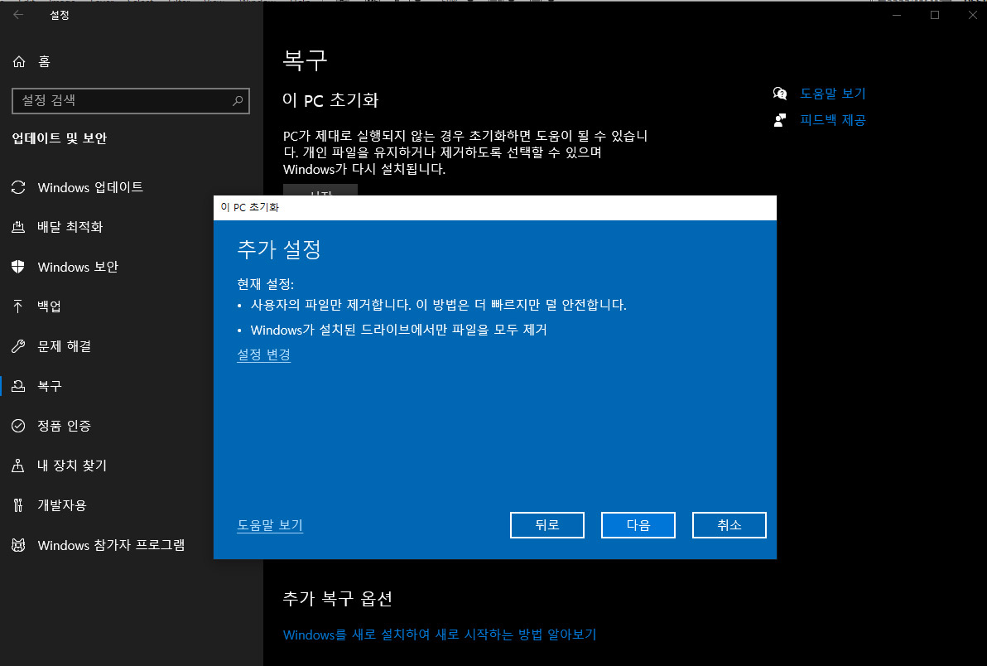Select the 백업 sidebar item
987x666 pixels.
point(55,306)
